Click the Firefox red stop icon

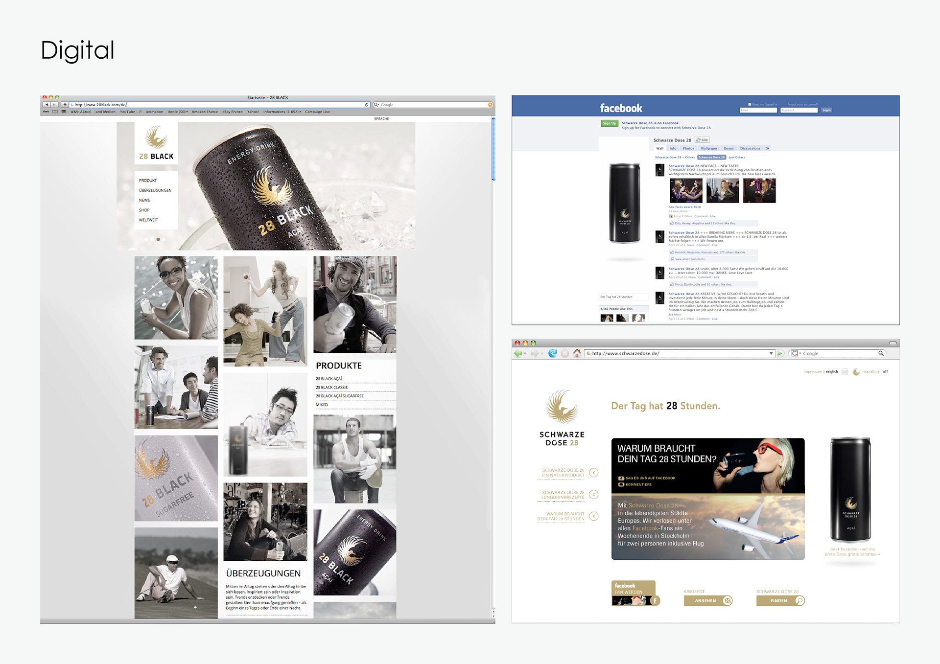coord(565,353)
